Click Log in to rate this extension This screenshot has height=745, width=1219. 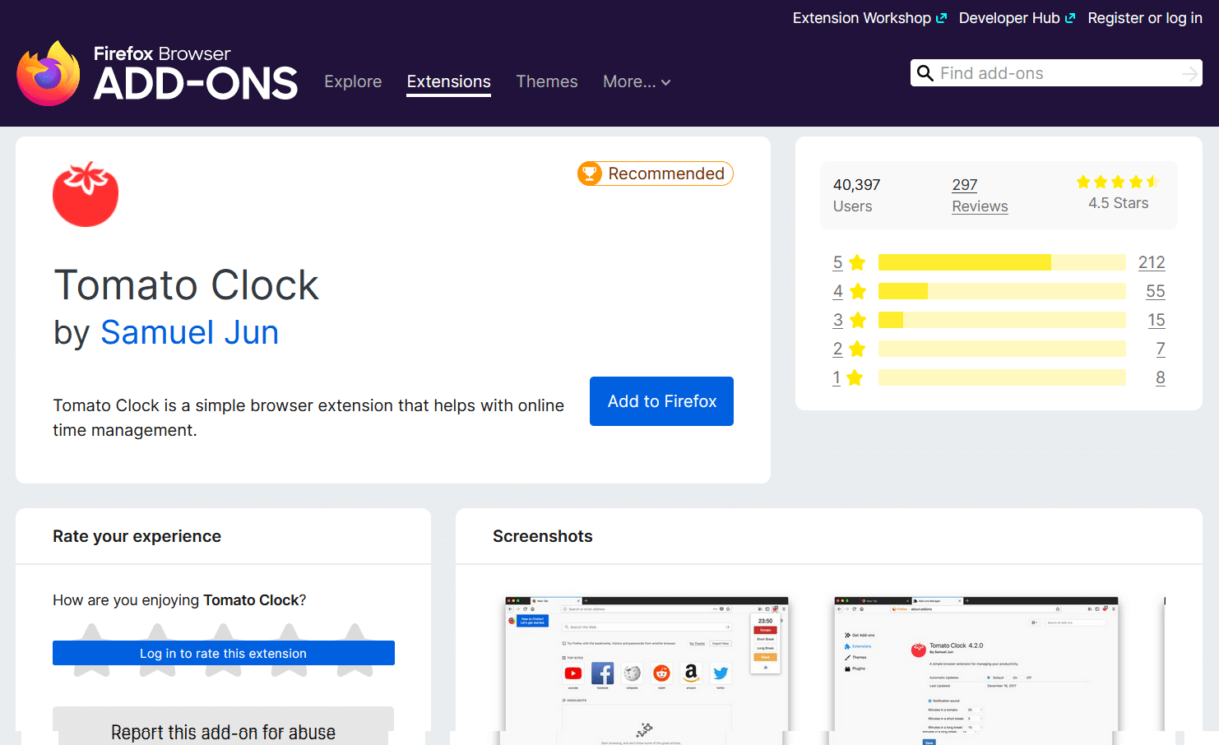click(223, 653)
